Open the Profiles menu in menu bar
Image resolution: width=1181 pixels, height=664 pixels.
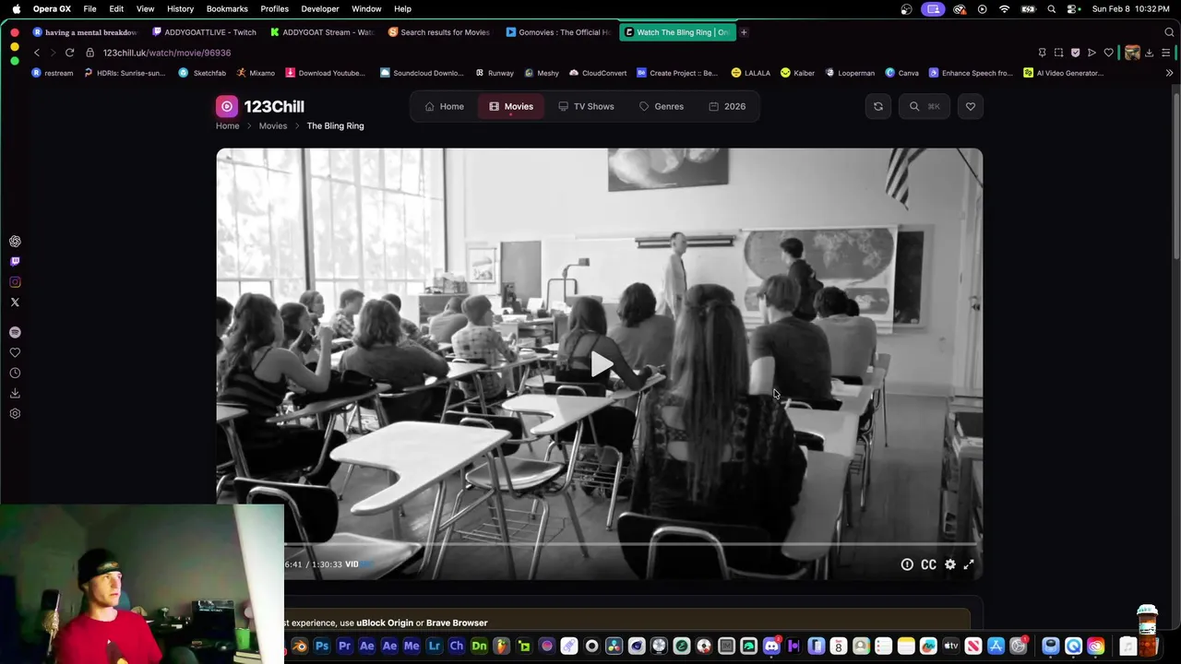(x=274, y=9)
